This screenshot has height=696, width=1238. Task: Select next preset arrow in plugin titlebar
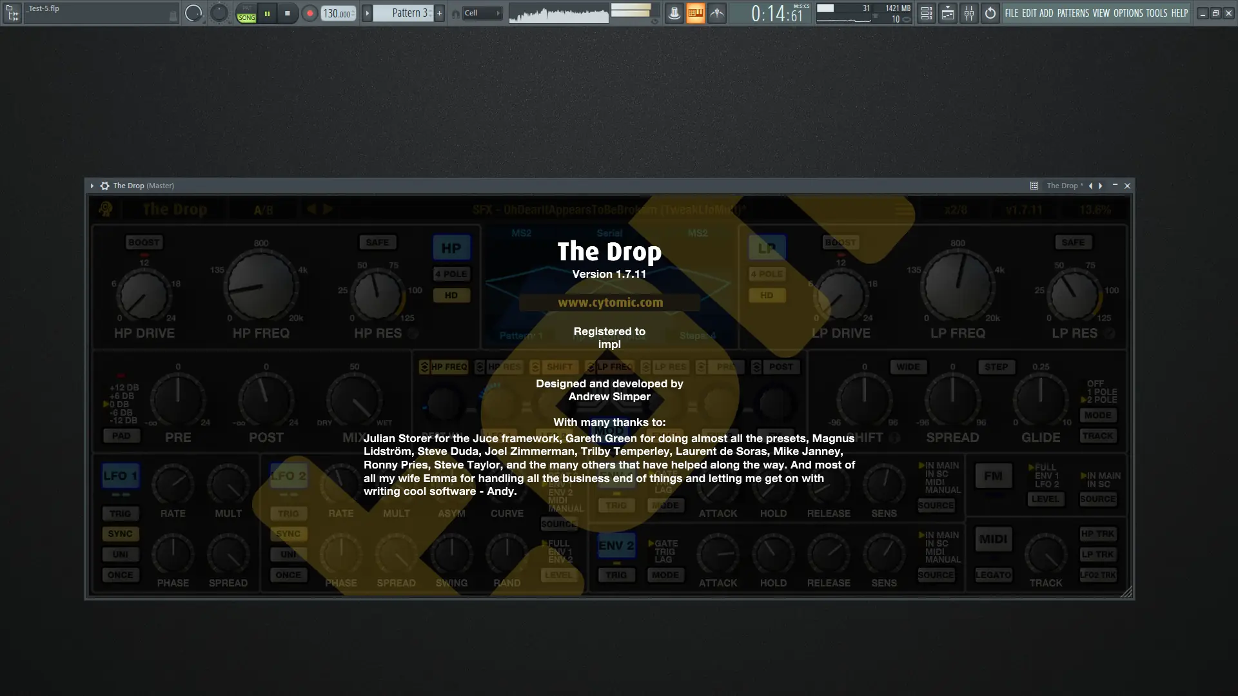click(x=1101, y=186)
